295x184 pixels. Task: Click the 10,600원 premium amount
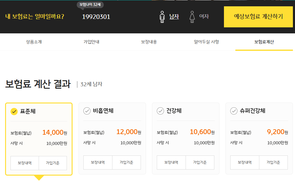(x=202, y=132)
